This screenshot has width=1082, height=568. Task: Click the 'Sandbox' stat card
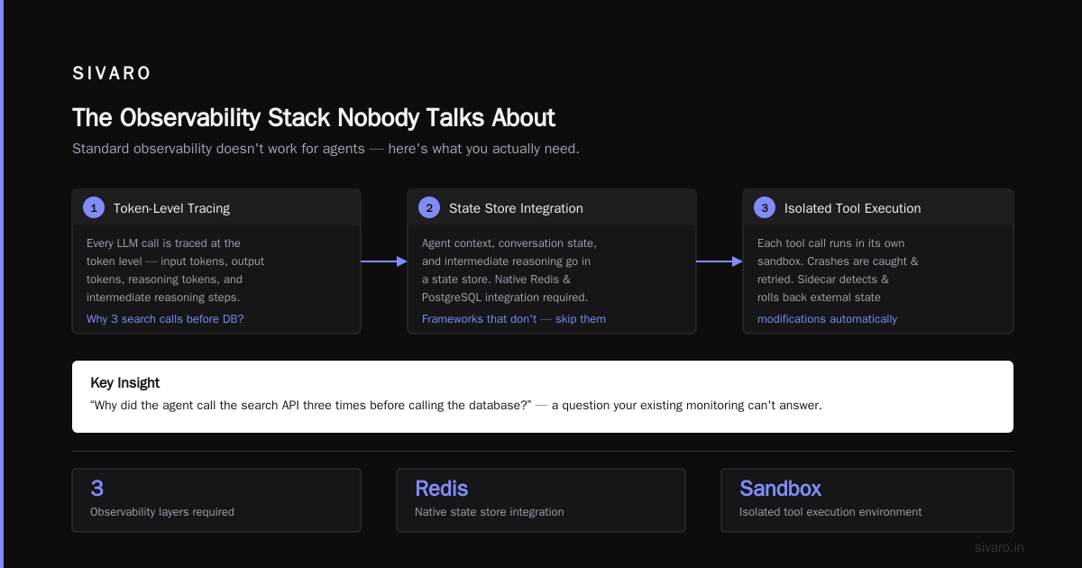[x=867, y=500]
